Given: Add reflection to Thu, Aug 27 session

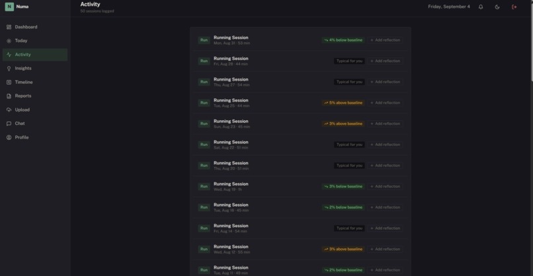Looking at the screenshot, I should (x=385, y=82).
